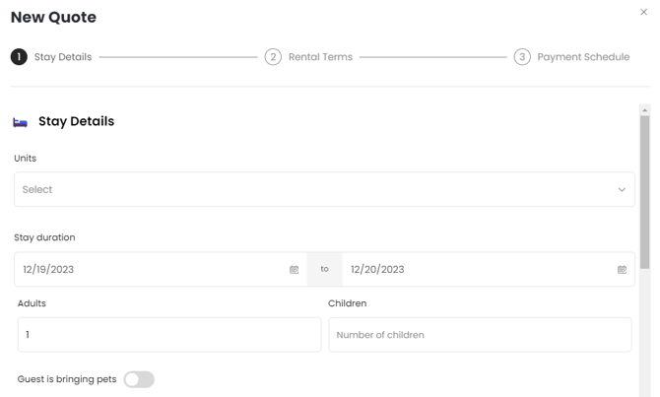The width and height of the screenshot is (660, 397).
Task: Select the Stay Details step label
Action: click(63, 57)
